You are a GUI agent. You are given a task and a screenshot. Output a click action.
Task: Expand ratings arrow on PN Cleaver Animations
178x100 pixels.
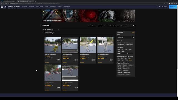[105, 58]
